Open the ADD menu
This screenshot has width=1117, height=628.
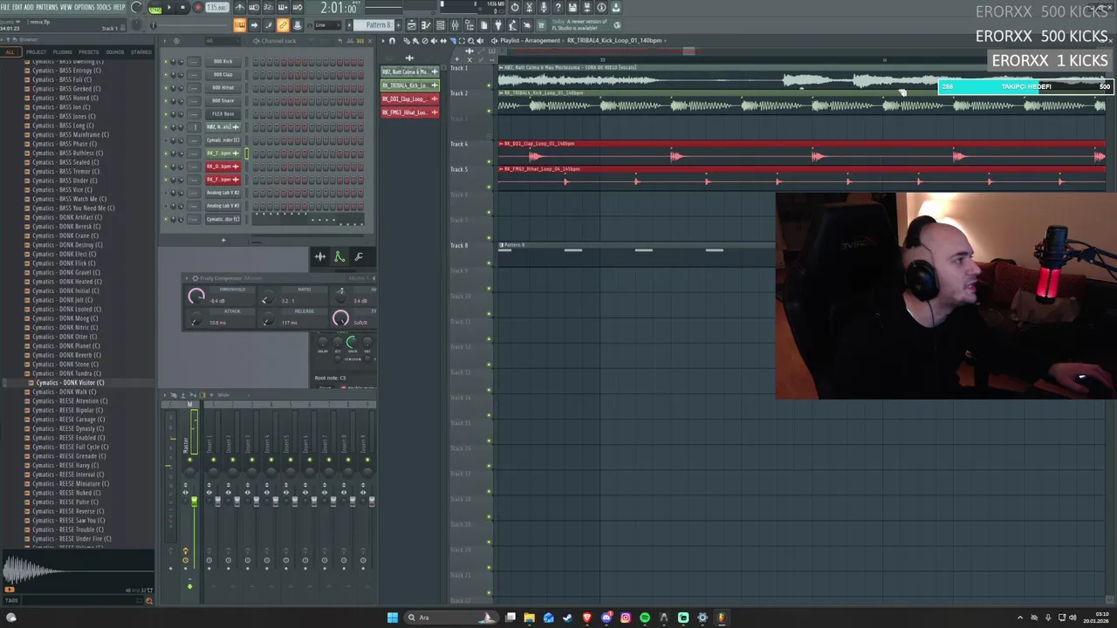click(x=29, y=7)
